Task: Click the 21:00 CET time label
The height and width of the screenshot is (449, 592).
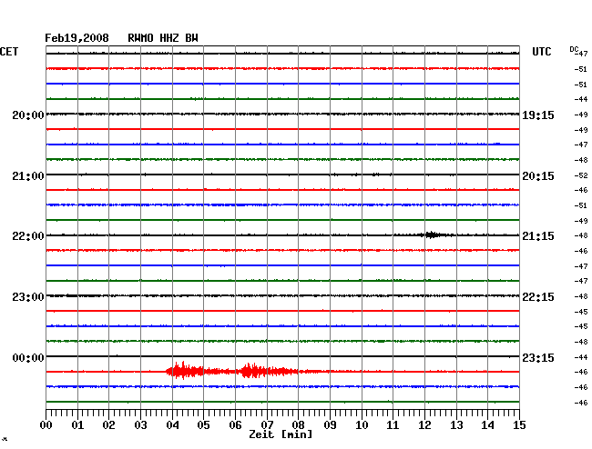Action: pyautogui.click(x=28, y=176)
